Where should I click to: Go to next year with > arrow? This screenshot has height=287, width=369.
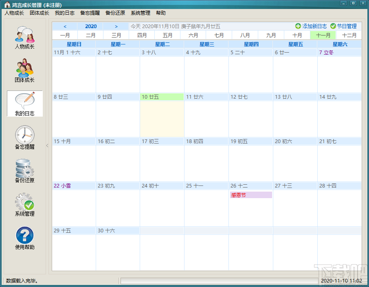click(x=116, y=26)
